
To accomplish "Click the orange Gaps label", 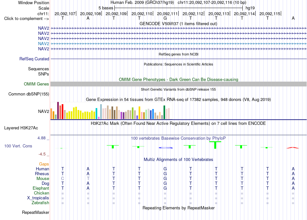I will coord(44,164).
